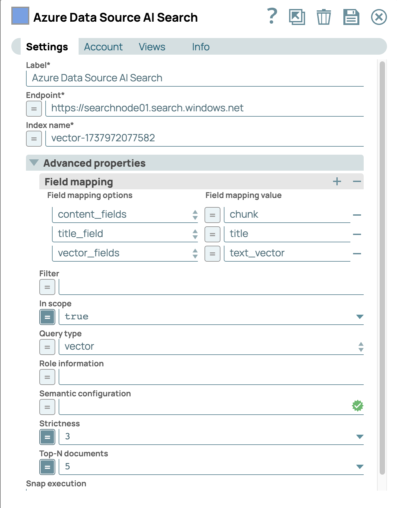Open the help question mark icon
397x508 pixels.
point(272,16)
